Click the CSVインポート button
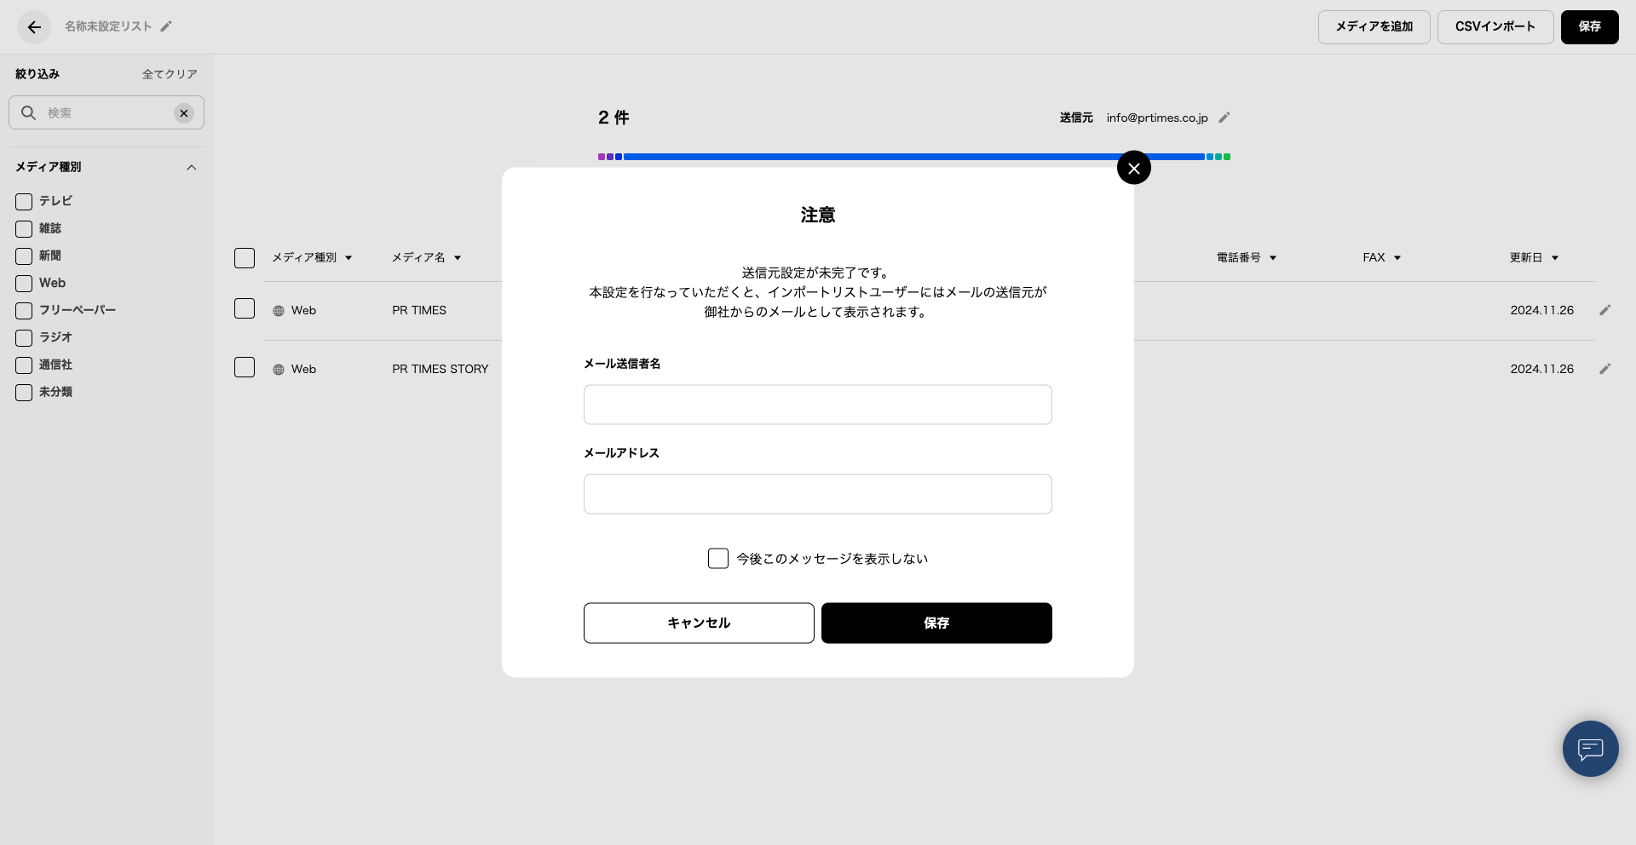Viewport: 1636px width, 845px height. click(1495, 27)
